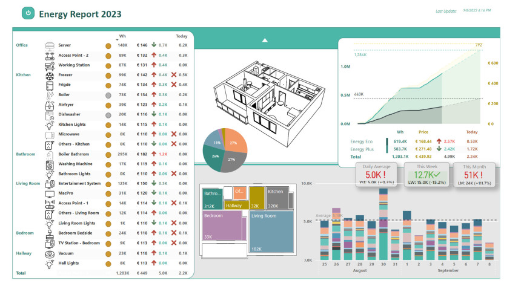Viewport: 521px width, 289px height.
Task: Toggle the gray status dot for Boiler
Action: (x=108, y=95)
